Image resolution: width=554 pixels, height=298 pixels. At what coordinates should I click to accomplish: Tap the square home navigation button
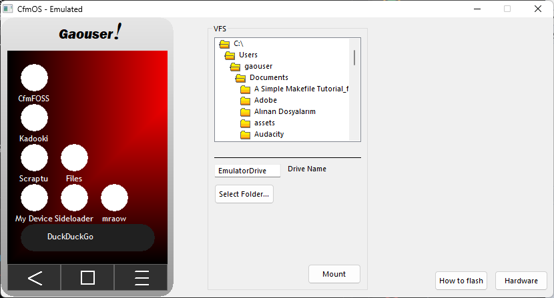coord(87,278)
